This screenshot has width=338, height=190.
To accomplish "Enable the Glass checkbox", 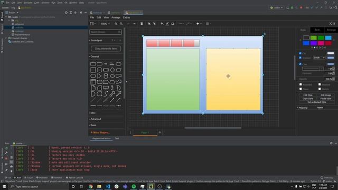I will 301,89.
